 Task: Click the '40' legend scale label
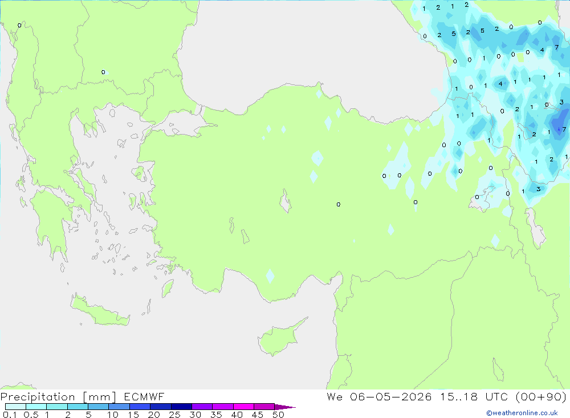tap(237, 415)
